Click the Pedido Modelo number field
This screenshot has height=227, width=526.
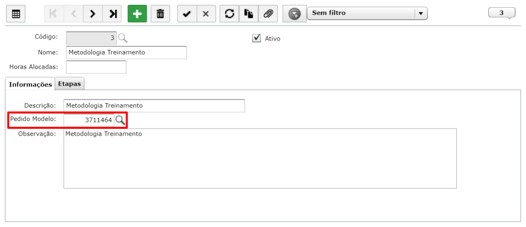click(89, 120)
